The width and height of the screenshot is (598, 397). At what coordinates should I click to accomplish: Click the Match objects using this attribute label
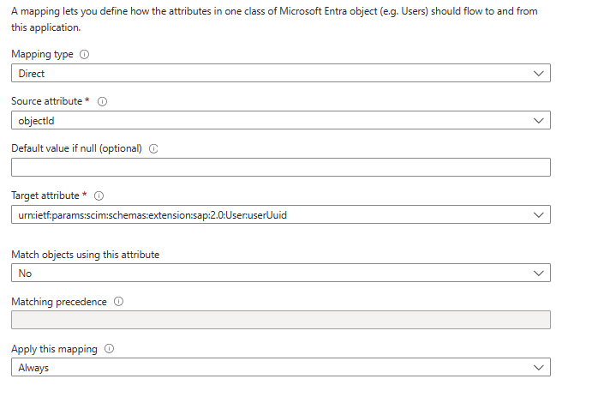click(85, 255)
